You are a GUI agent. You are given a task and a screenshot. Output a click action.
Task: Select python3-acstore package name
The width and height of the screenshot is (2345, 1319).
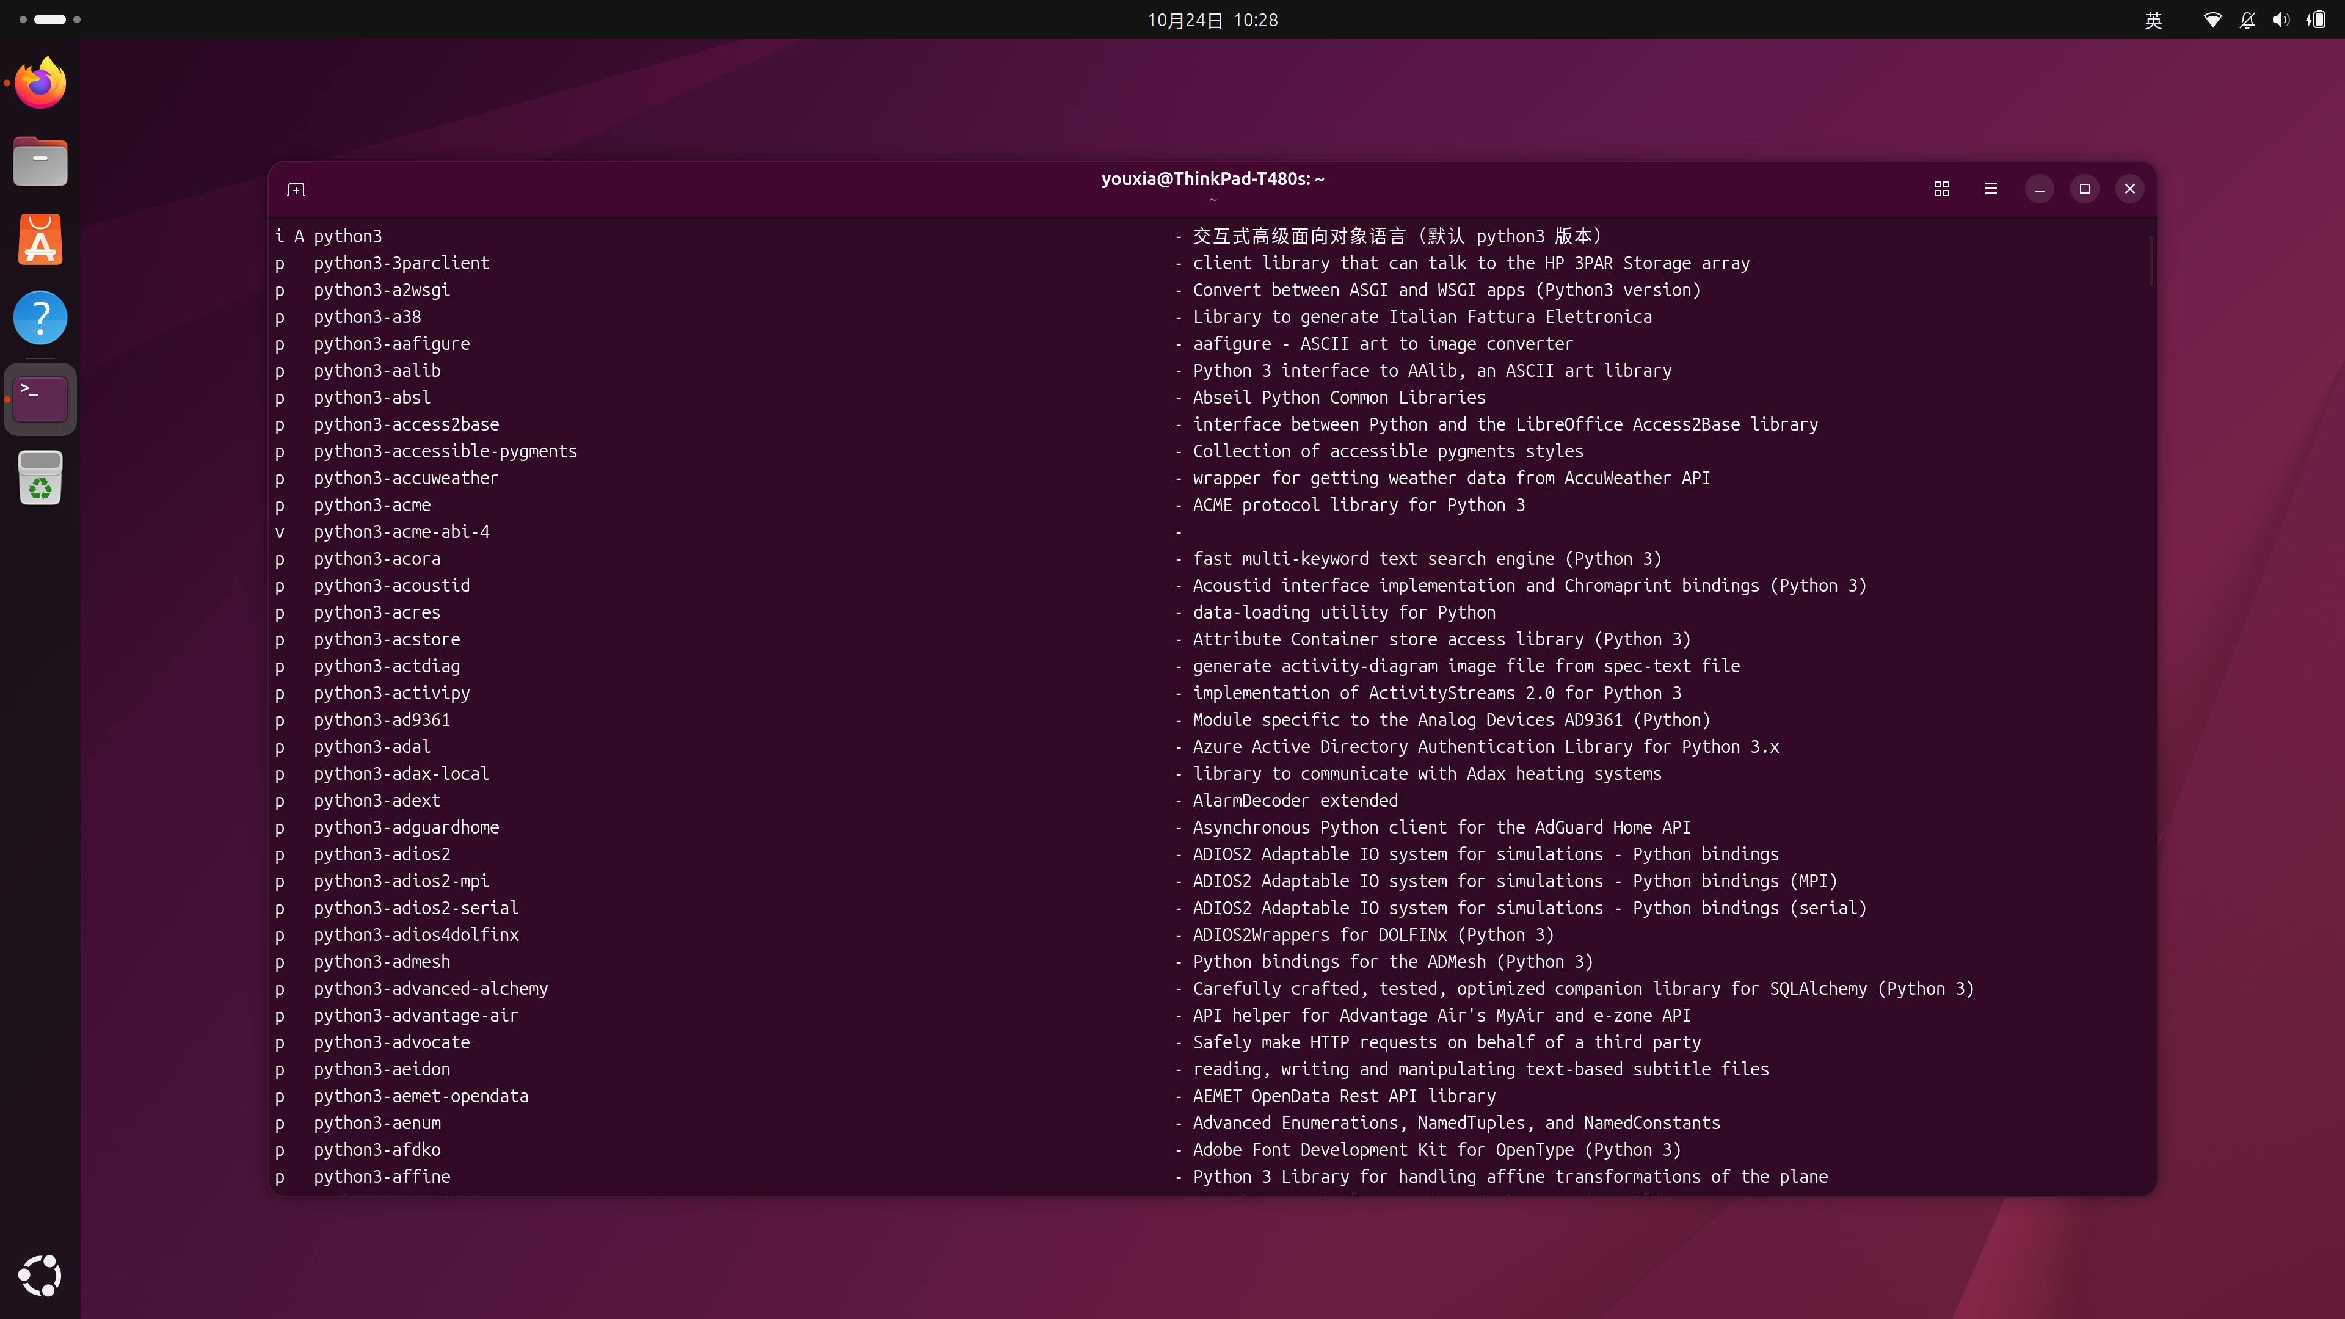(387, 639)
